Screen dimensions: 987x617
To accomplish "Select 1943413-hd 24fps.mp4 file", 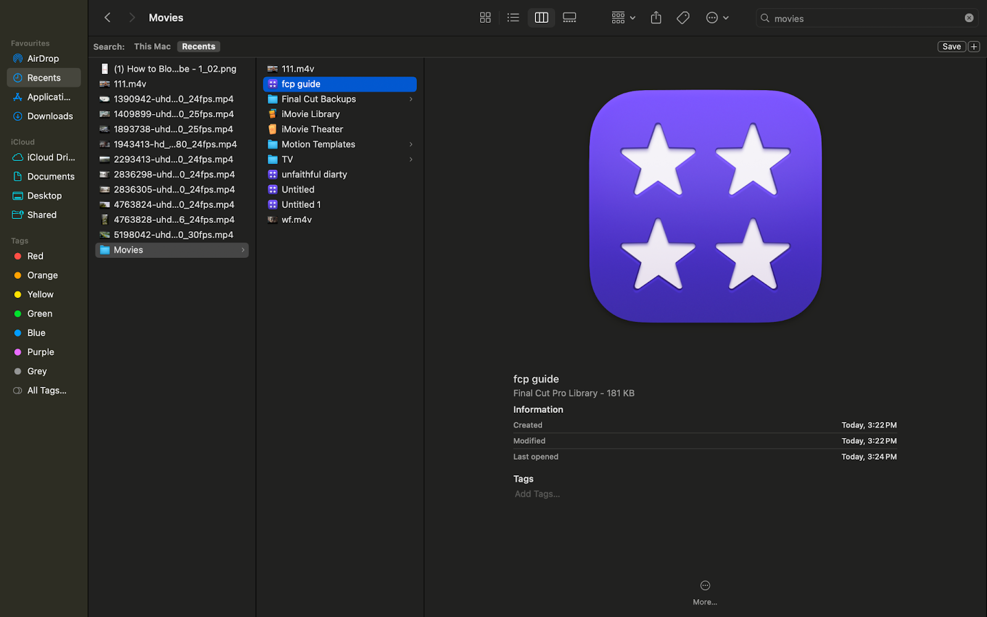I will pyautogui.click(x=172, y=144).
